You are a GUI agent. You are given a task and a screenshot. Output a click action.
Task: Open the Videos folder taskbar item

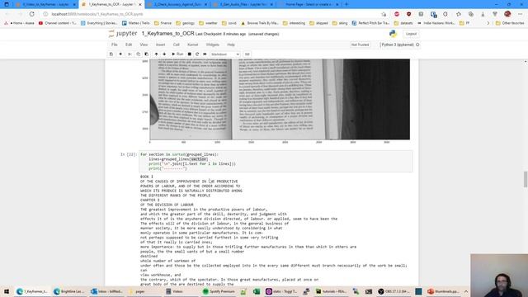click(x=174, y=291)
